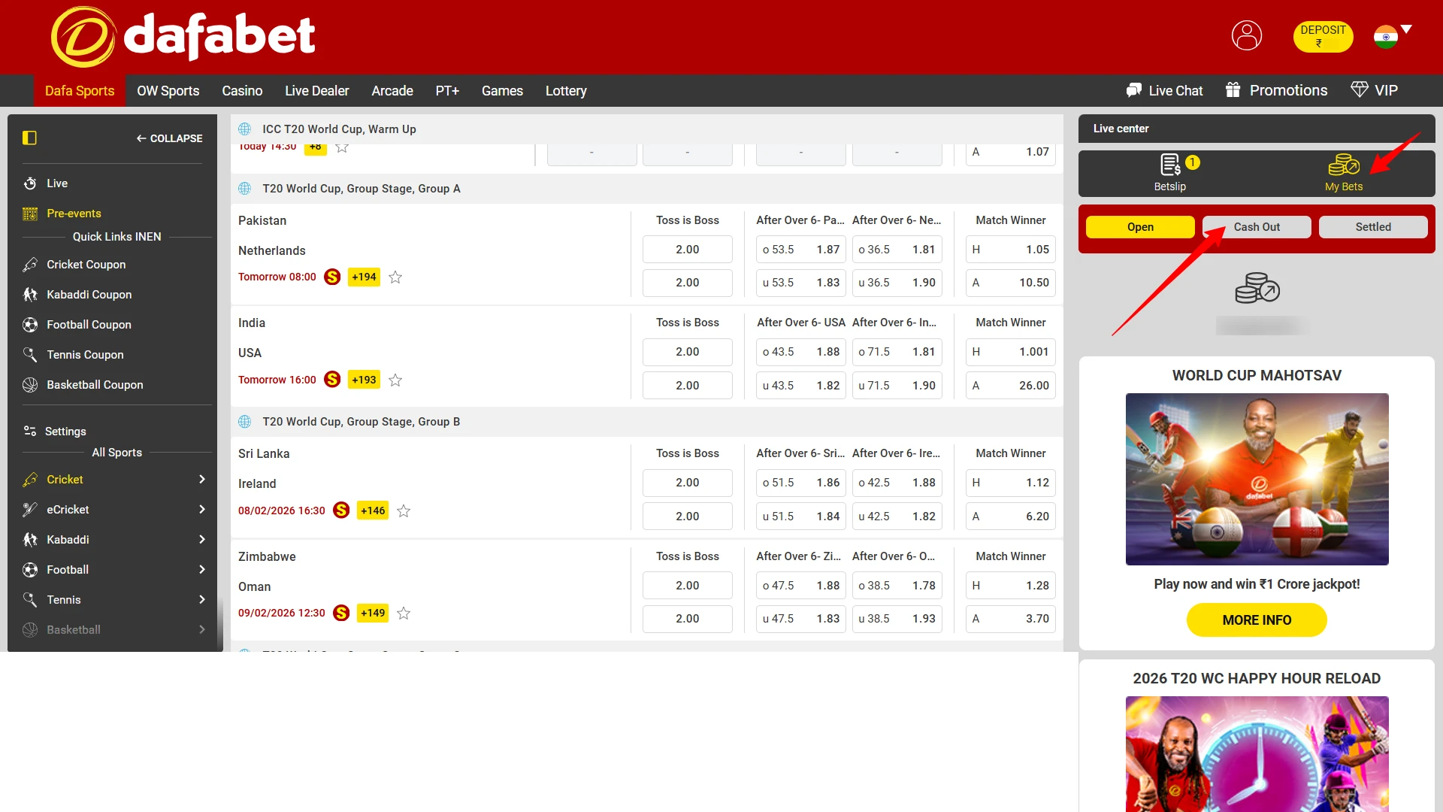Switch bets filter to Settled
1443x812 pixels.
(x=1372, y=226)
